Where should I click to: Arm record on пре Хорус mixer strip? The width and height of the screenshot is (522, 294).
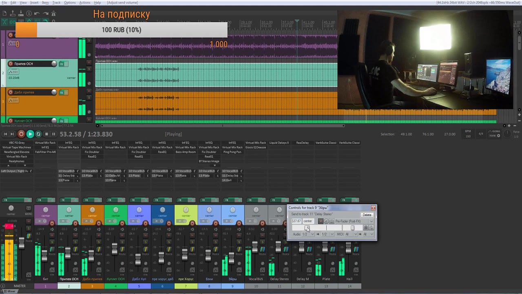(x=192, y=223)
